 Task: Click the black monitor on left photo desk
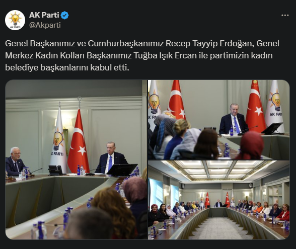pos(122,170)
